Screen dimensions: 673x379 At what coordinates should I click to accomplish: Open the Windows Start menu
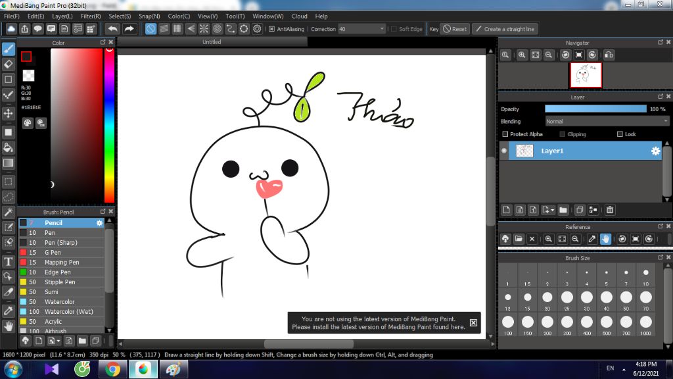pyautogui.click(x=12, y=370)
